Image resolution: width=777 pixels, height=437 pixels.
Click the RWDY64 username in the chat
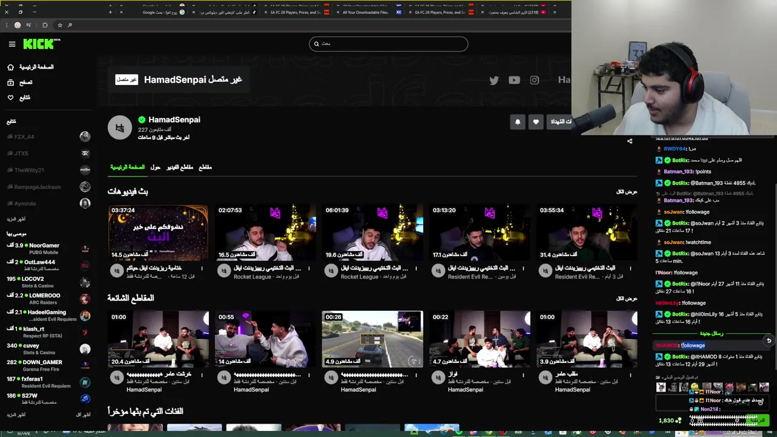point(674,149)
